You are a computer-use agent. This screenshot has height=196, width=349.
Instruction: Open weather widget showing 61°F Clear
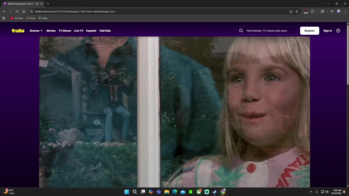click(9, 192)
